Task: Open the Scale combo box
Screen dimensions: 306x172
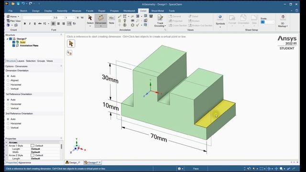Action: click(267, 22)
